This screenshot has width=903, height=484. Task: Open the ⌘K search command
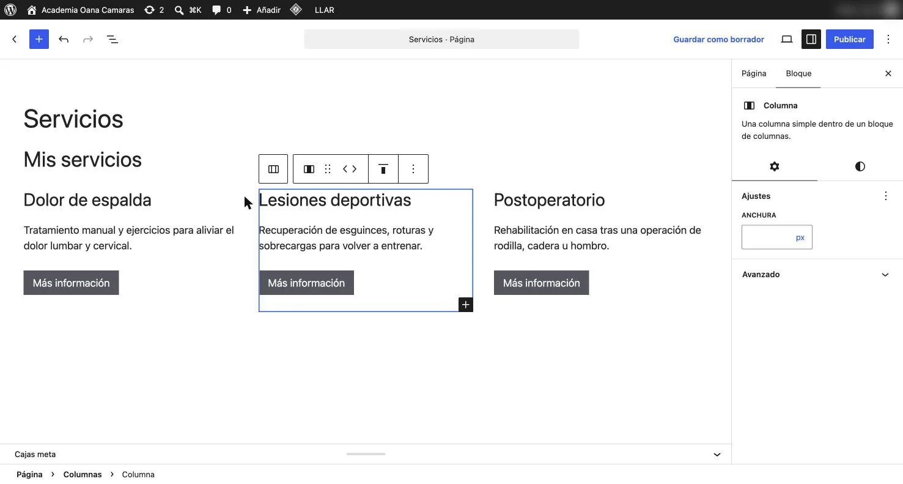click(188, 10)
